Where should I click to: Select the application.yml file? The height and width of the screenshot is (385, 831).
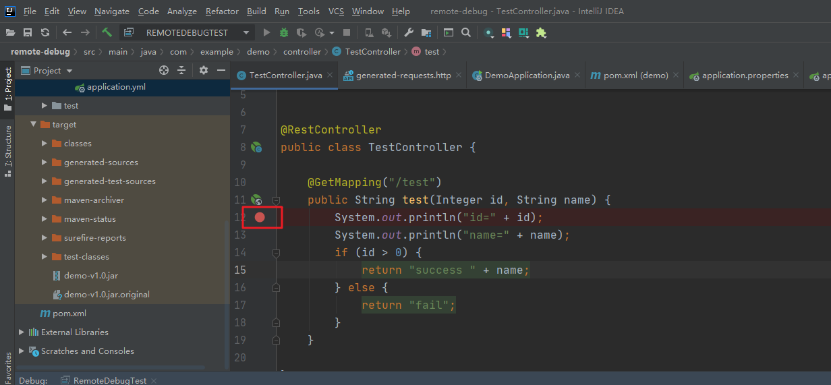(x=116, y=87)
